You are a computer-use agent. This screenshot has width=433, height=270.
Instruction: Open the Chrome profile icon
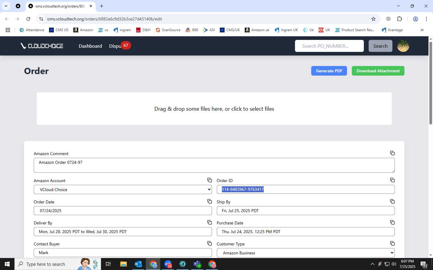[x=416, y=19]
